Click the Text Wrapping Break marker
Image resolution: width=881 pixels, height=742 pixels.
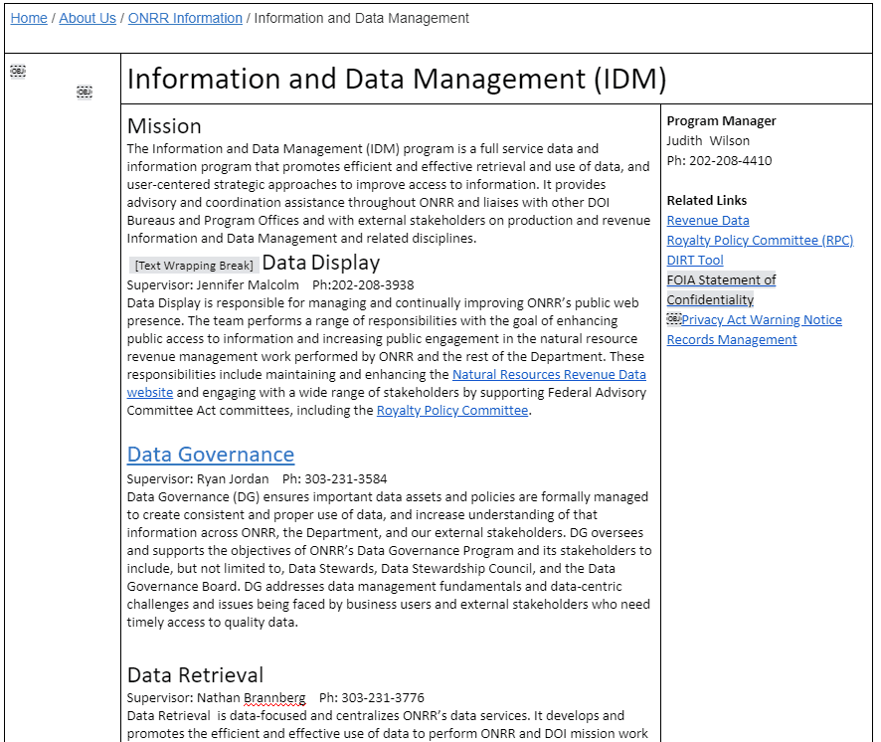click(194, 265)
